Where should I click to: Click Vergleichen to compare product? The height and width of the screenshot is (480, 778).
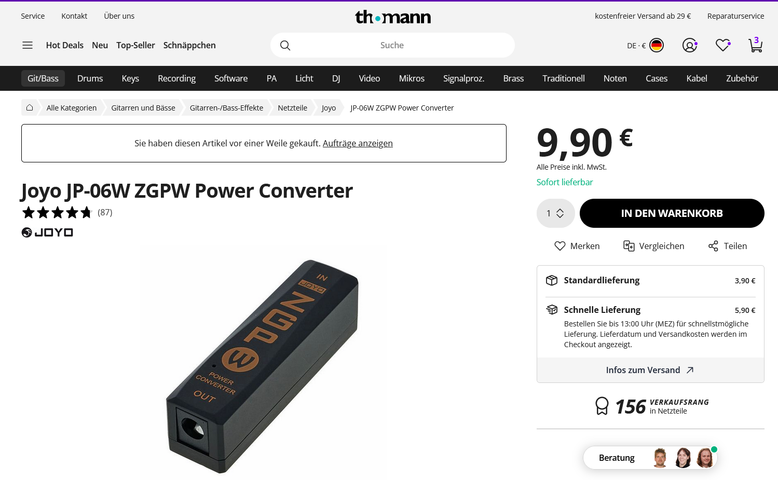click(653, 246)
